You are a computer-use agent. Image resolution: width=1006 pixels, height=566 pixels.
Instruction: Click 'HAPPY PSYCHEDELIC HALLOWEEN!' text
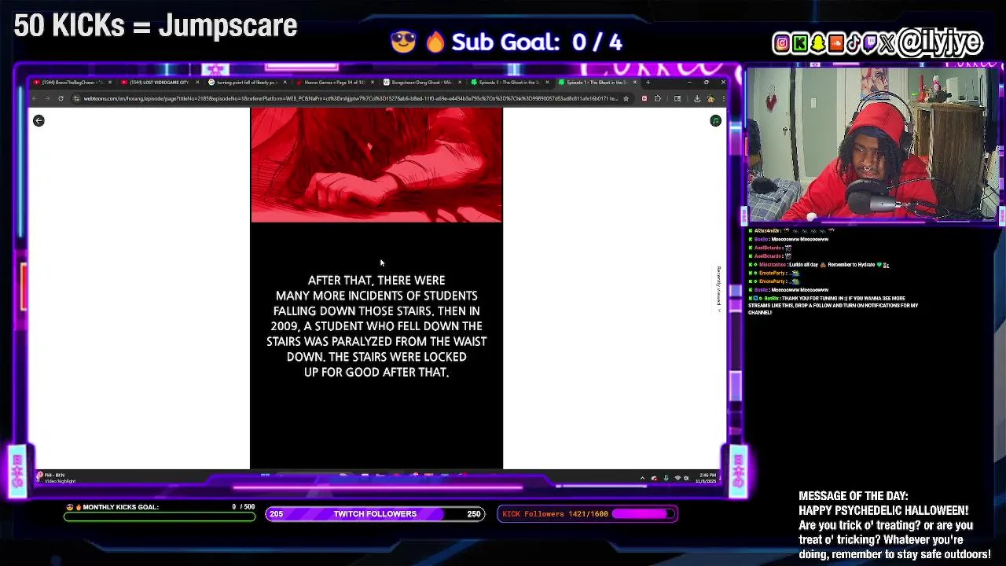click(883, 511)
